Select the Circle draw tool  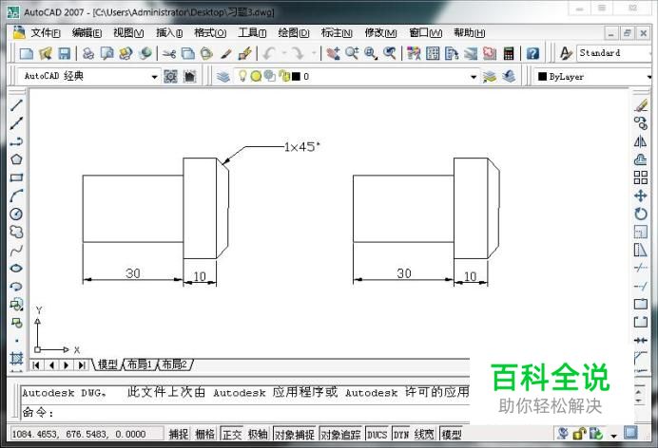click(x=16, y=214)
